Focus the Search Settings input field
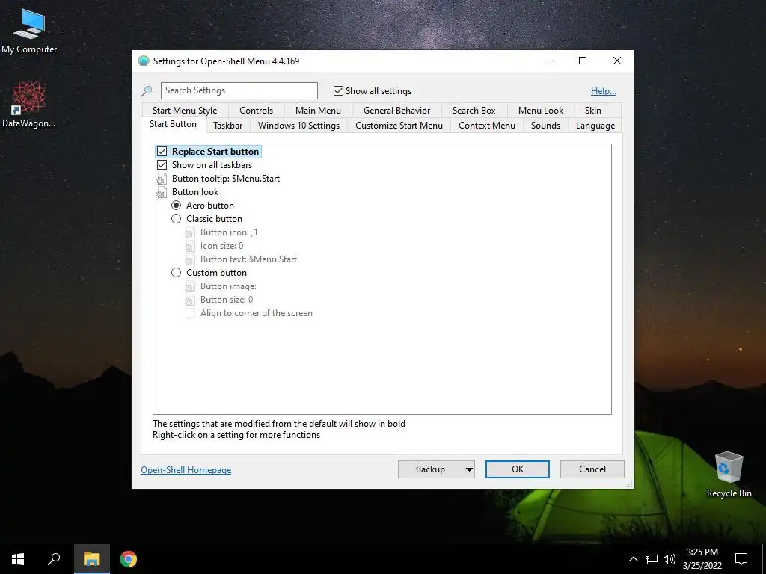 [239, 90]
